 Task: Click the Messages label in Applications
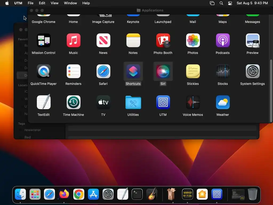[252, 22]
